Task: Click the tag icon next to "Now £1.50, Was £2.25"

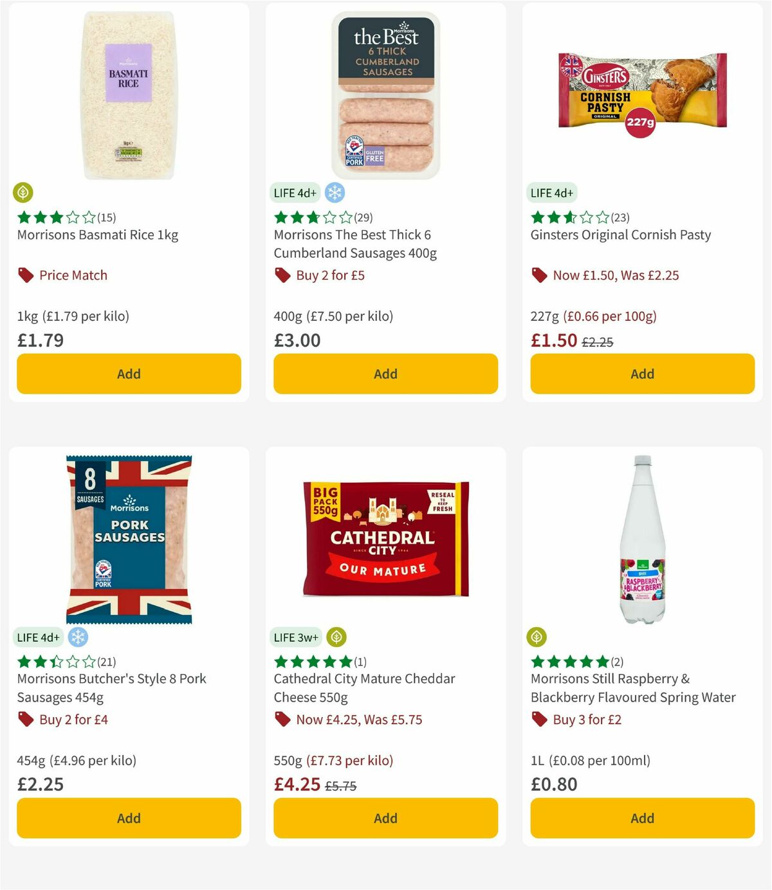Action: click(539, 275)
